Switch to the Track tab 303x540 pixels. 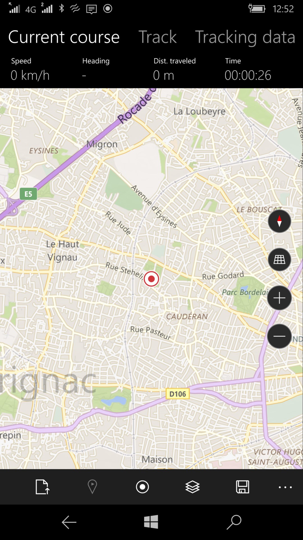click(158, 37)
